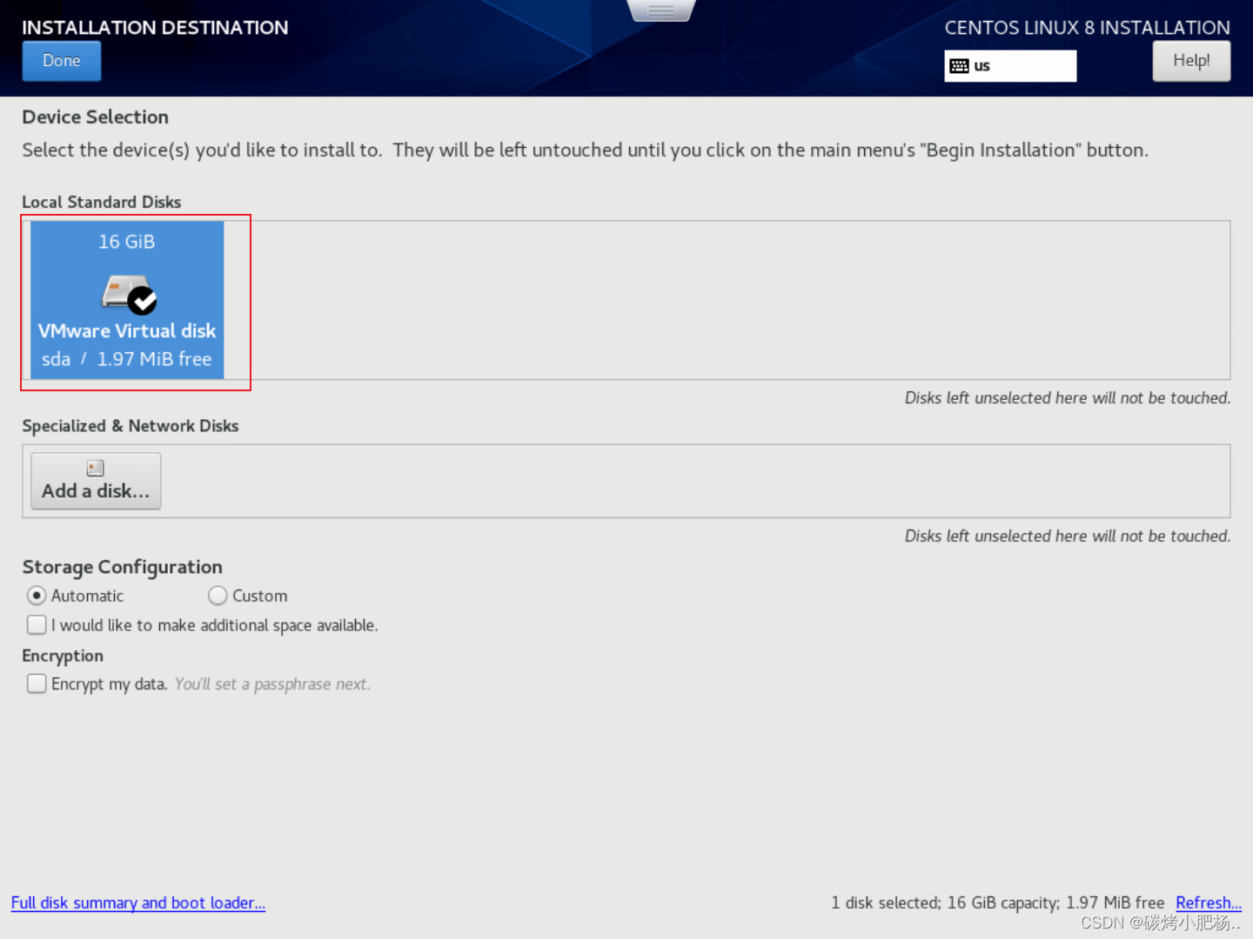Click the 'CENTOS LINUX 8 INSTALLATION' title

[x=1088, y=28]
